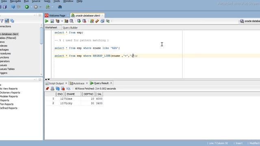Click the Schema Browser icon in Connections panel
260x146 pixels.
click(7, 21)
